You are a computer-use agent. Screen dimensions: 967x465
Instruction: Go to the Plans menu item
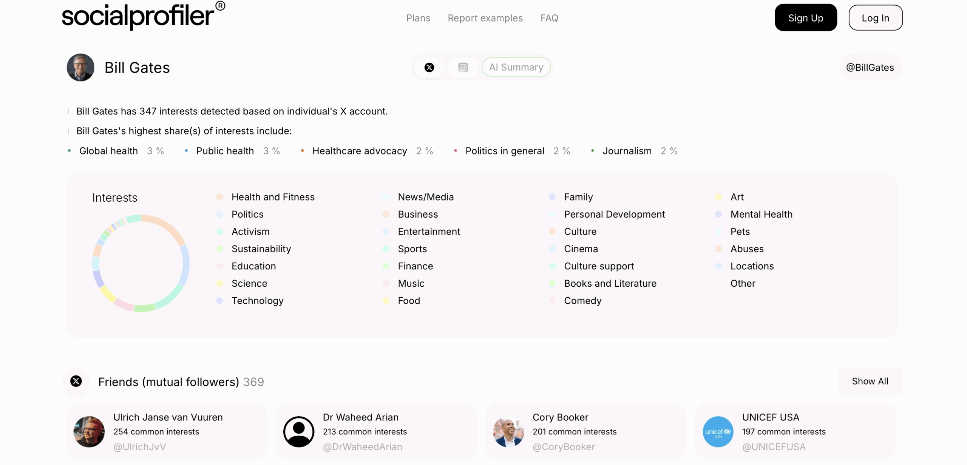[418, 18]
